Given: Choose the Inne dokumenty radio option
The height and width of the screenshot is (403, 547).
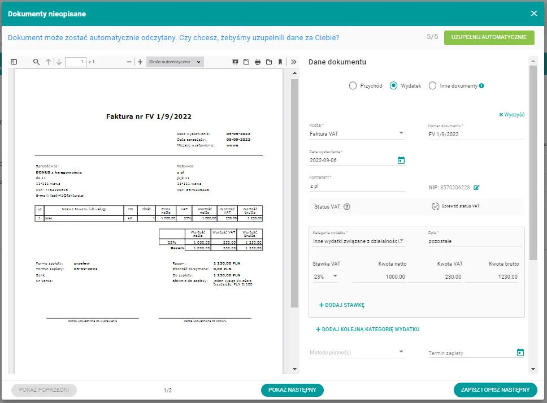Looking at the screenshot, I should coord(433,86).
